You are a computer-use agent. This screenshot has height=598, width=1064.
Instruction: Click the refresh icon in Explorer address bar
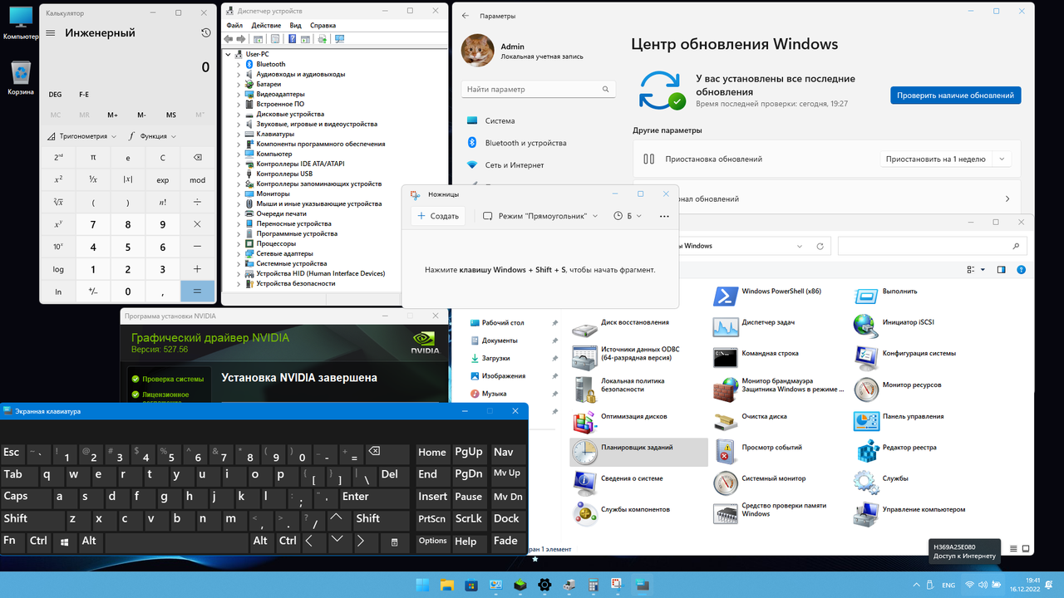(x=820, y=246)
